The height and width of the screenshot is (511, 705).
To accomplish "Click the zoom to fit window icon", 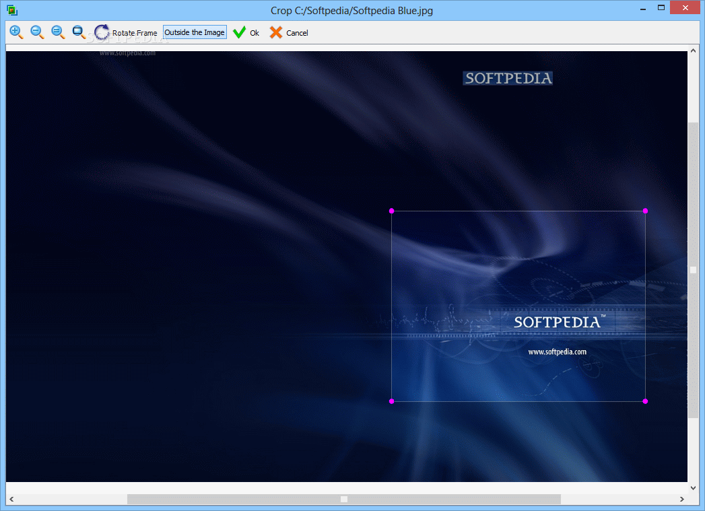I will pos(79,32).
